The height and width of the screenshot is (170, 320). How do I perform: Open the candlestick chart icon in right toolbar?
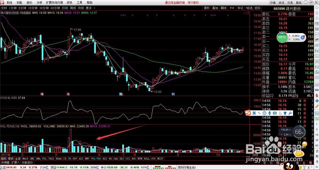coord(317,40)
